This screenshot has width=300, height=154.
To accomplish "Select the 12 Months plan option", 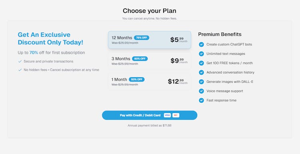I will coord(150,40).
